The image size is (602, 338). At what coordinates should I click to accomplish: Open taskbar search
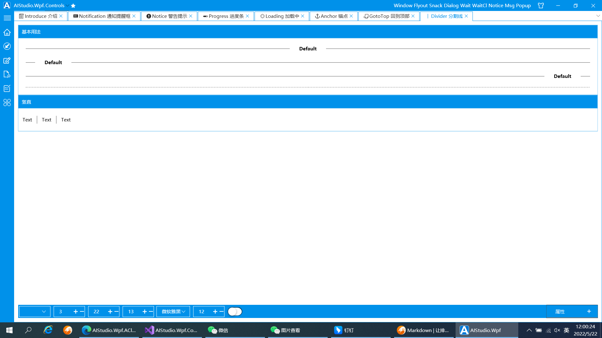[28, 330]
